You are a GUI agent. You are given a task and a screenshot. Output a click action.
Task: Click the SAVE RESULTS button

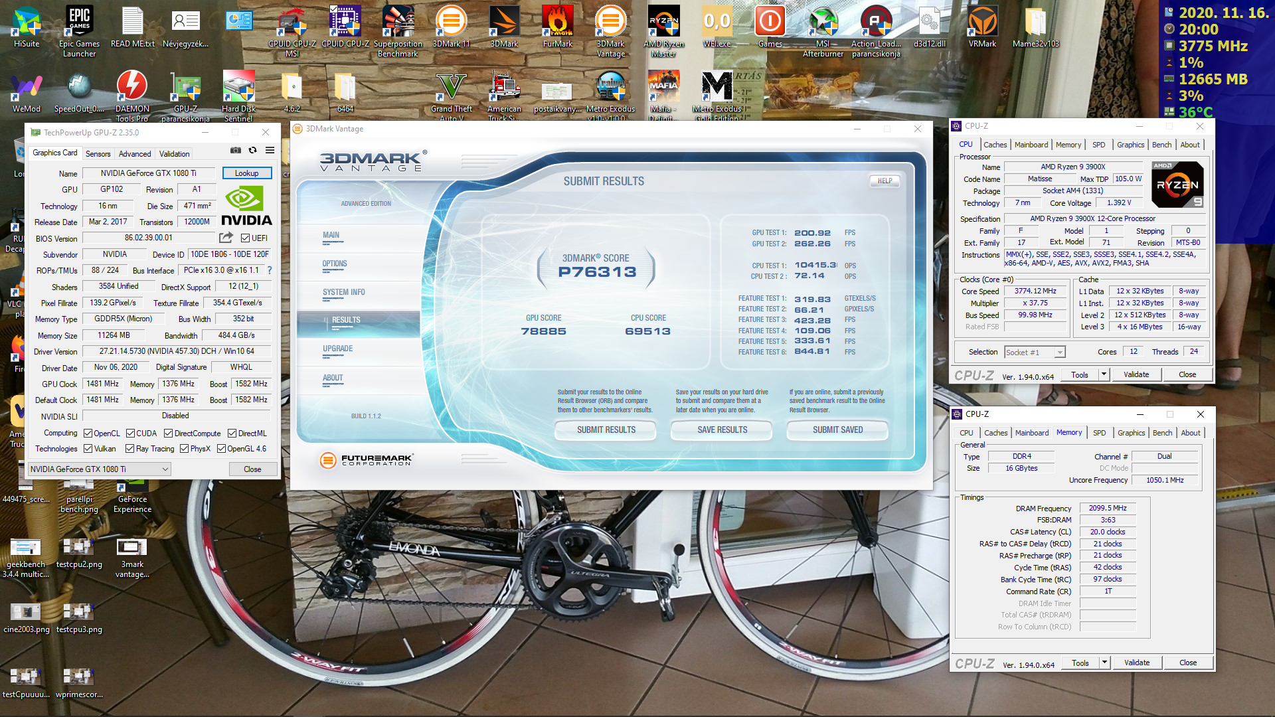(x=722, y=430)
